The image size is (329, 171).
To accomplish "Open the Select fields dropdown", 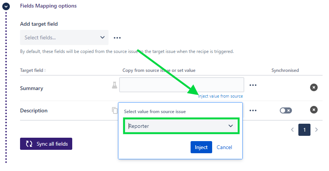I will click(64, 37).
